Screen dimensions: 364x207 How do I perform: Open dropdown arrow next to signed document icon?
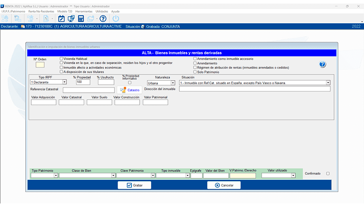click(52, 19)
